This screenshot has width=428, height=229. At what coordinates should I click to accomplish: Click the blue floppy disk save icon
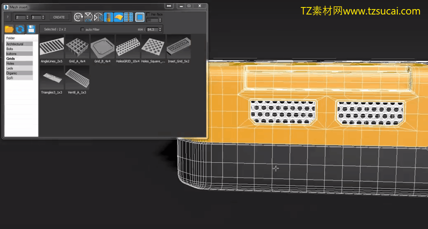pyautogui.click(x=31, y=29)
